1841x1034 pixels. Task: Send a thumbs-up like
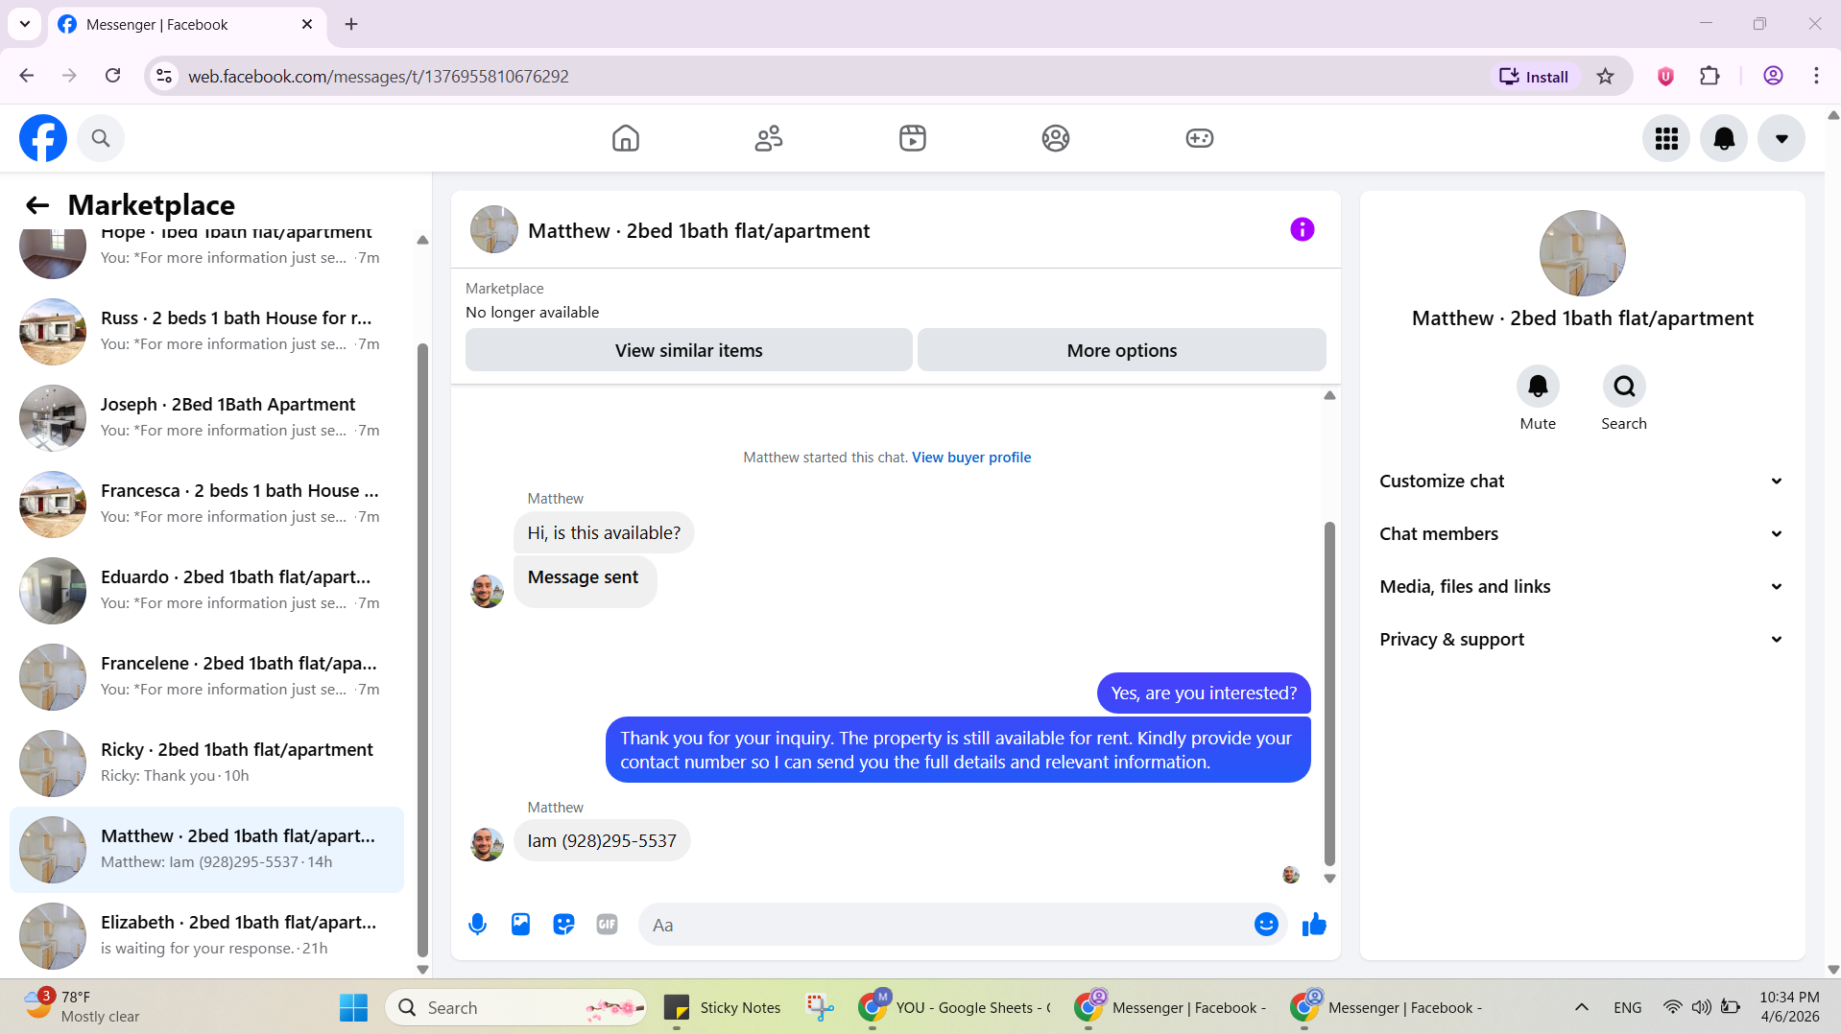coord(1314,925)
